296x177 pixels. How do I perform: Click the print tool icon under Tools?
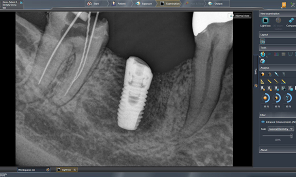(262, 61)
